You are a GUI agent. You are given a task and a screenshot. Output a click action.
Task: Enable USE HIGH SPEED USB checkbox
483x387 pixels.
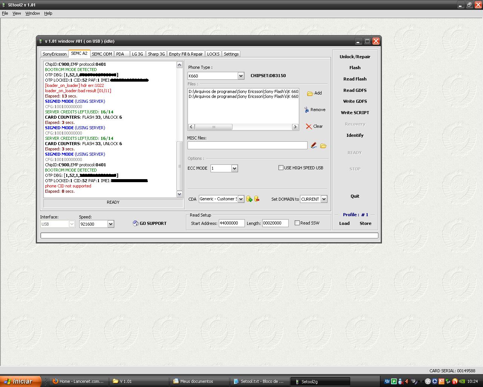point(281,168)
